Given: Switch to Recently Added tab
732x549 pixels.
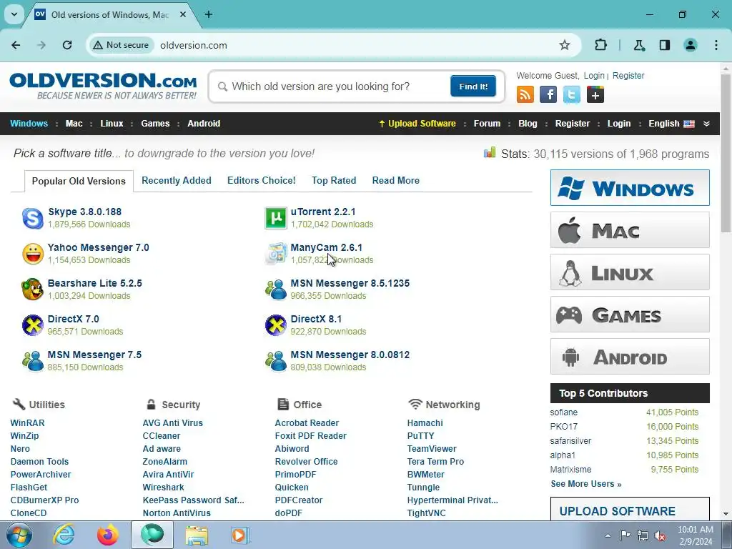Looking at the screenshot, I should [177, 180].
